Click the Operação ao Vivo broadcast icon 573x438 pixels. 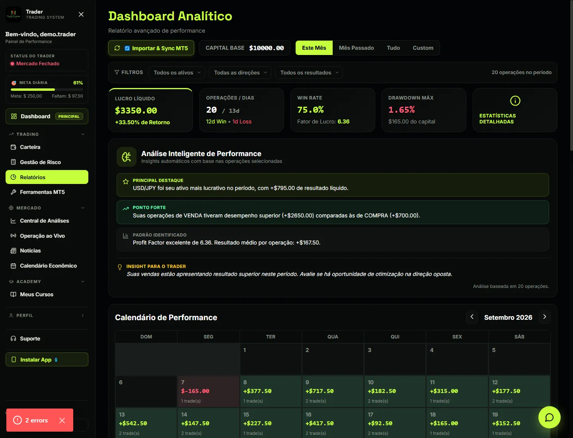pos(13,236)
